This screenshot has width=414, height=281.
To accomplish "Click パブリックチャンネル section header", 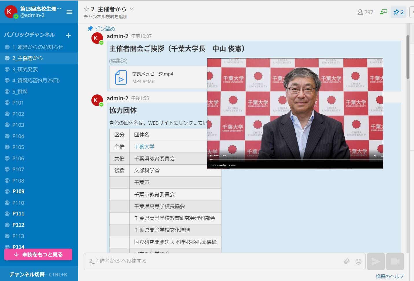I will [x=30, y=35].
